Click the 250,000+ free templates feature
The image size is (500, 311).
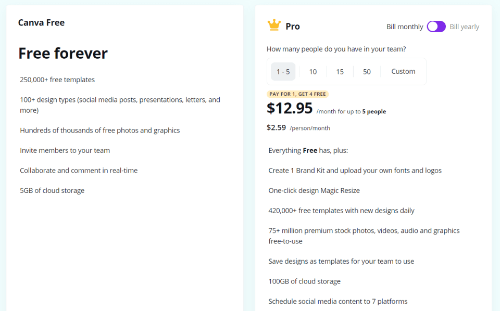coord(56,80)
